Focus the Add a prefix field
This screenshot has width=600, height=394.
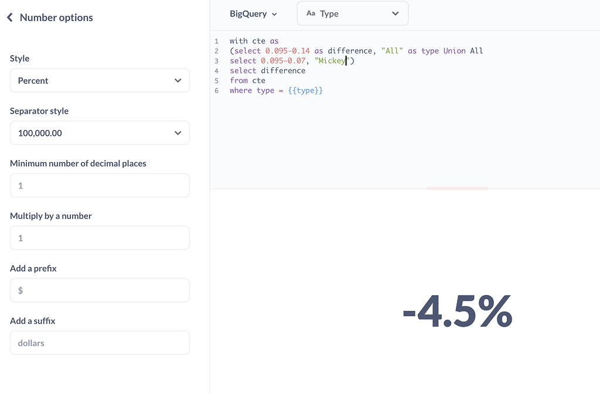pos(100,290)
